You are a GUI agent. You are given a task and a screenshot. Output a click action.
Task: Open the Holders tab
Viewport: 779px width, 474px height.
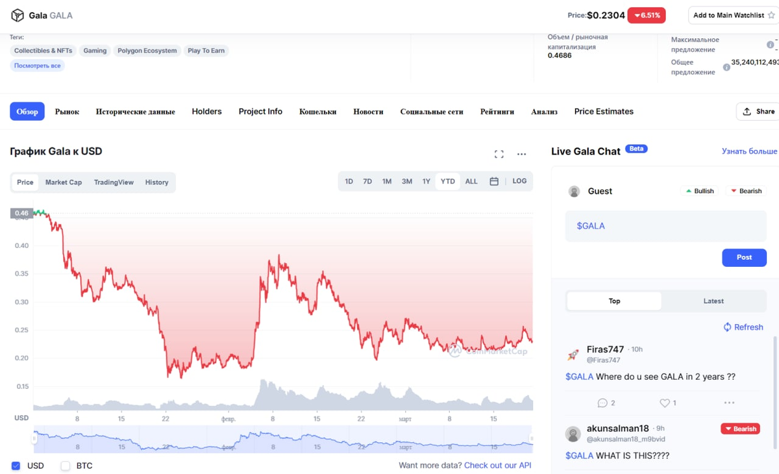207,112
